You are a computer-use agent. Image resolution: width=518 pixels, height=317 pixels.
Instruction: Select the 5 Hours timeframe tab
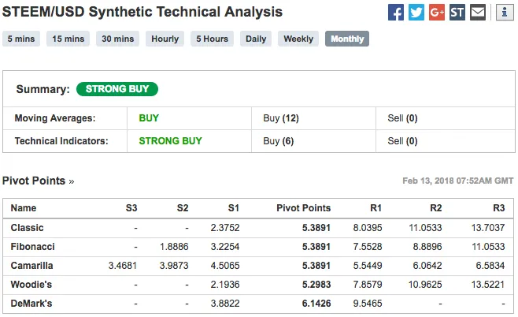tap(212, 39)
